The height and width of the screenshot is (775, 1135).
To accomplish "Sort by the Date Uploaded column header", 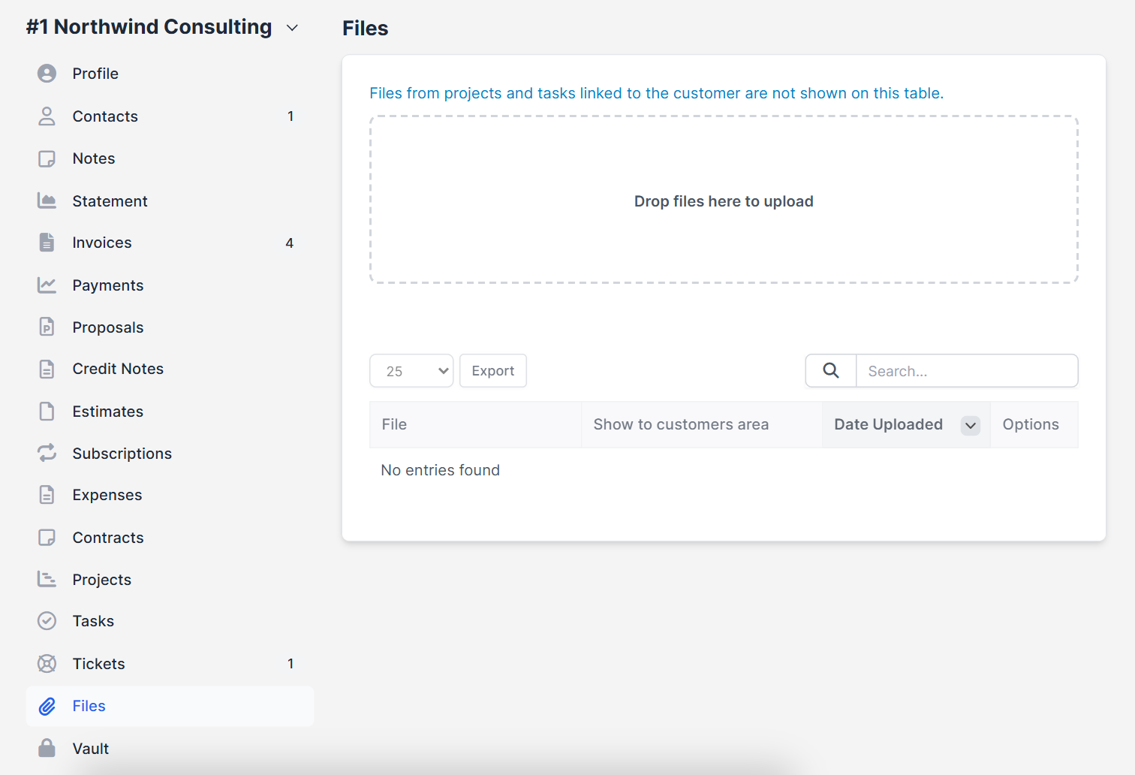I will [x=907, y=425].
